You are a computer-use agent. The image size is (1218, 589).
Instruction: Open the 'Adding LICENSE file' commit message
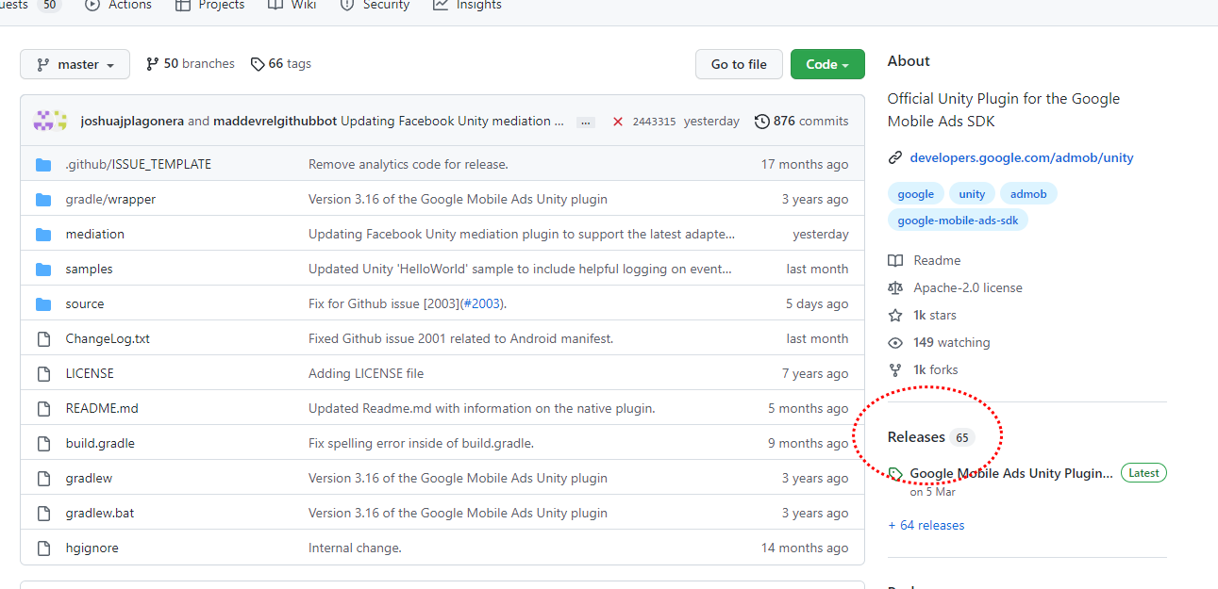pyautogui.click(x=366, y=373)
